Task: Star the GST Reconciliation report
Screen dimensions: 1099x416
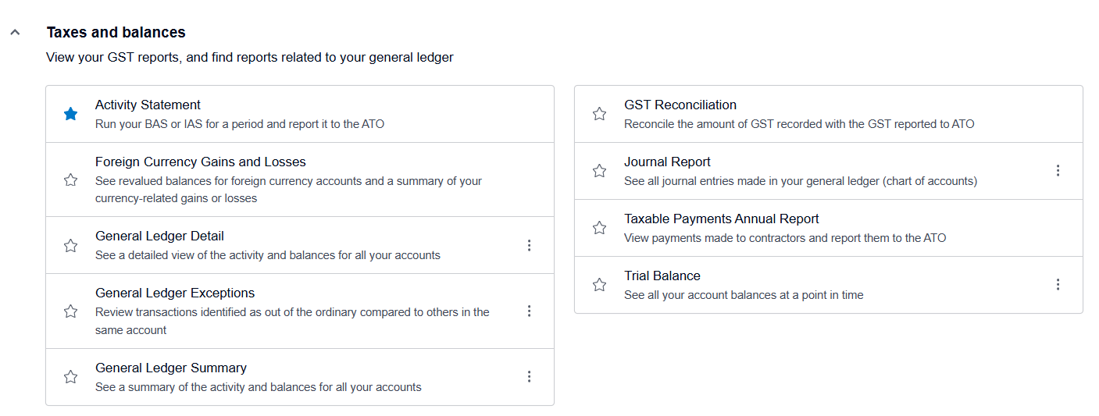Action: click(599, 114)
